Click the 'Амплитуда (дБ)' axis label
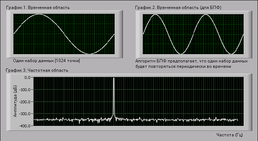 [x=15, y=101]
